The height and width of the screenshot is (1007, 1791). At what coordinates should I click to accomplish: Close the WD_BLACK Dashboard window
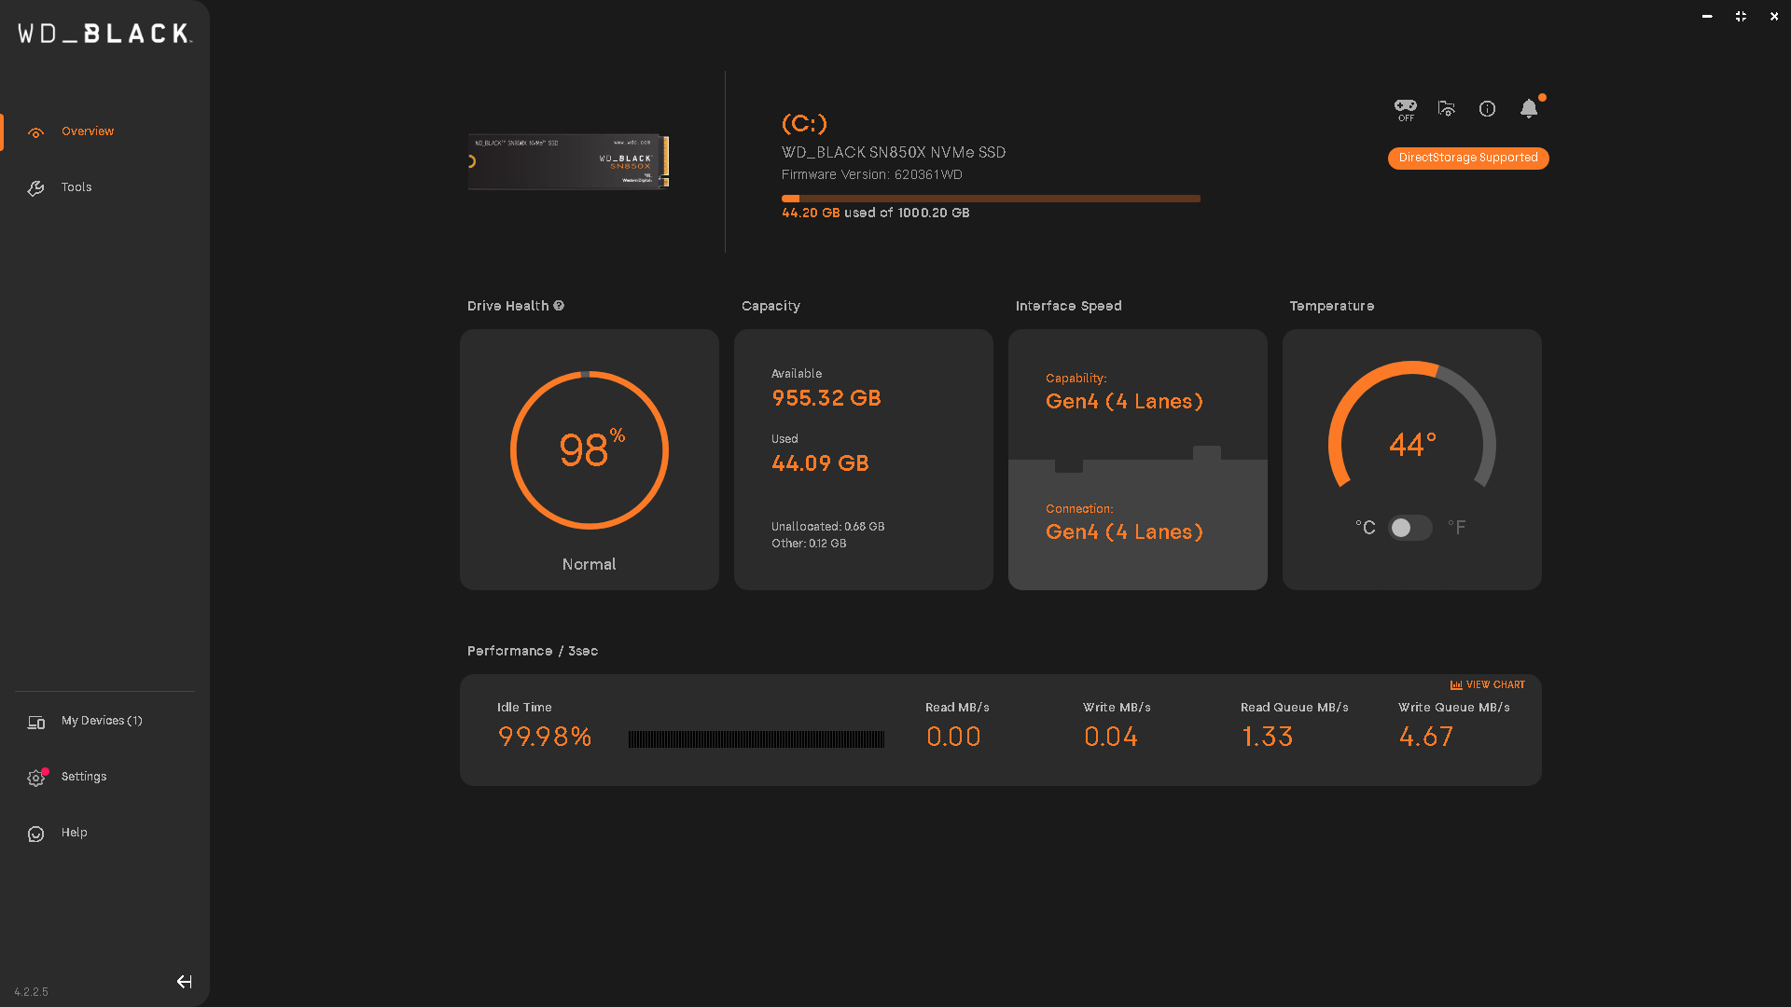1774,17
